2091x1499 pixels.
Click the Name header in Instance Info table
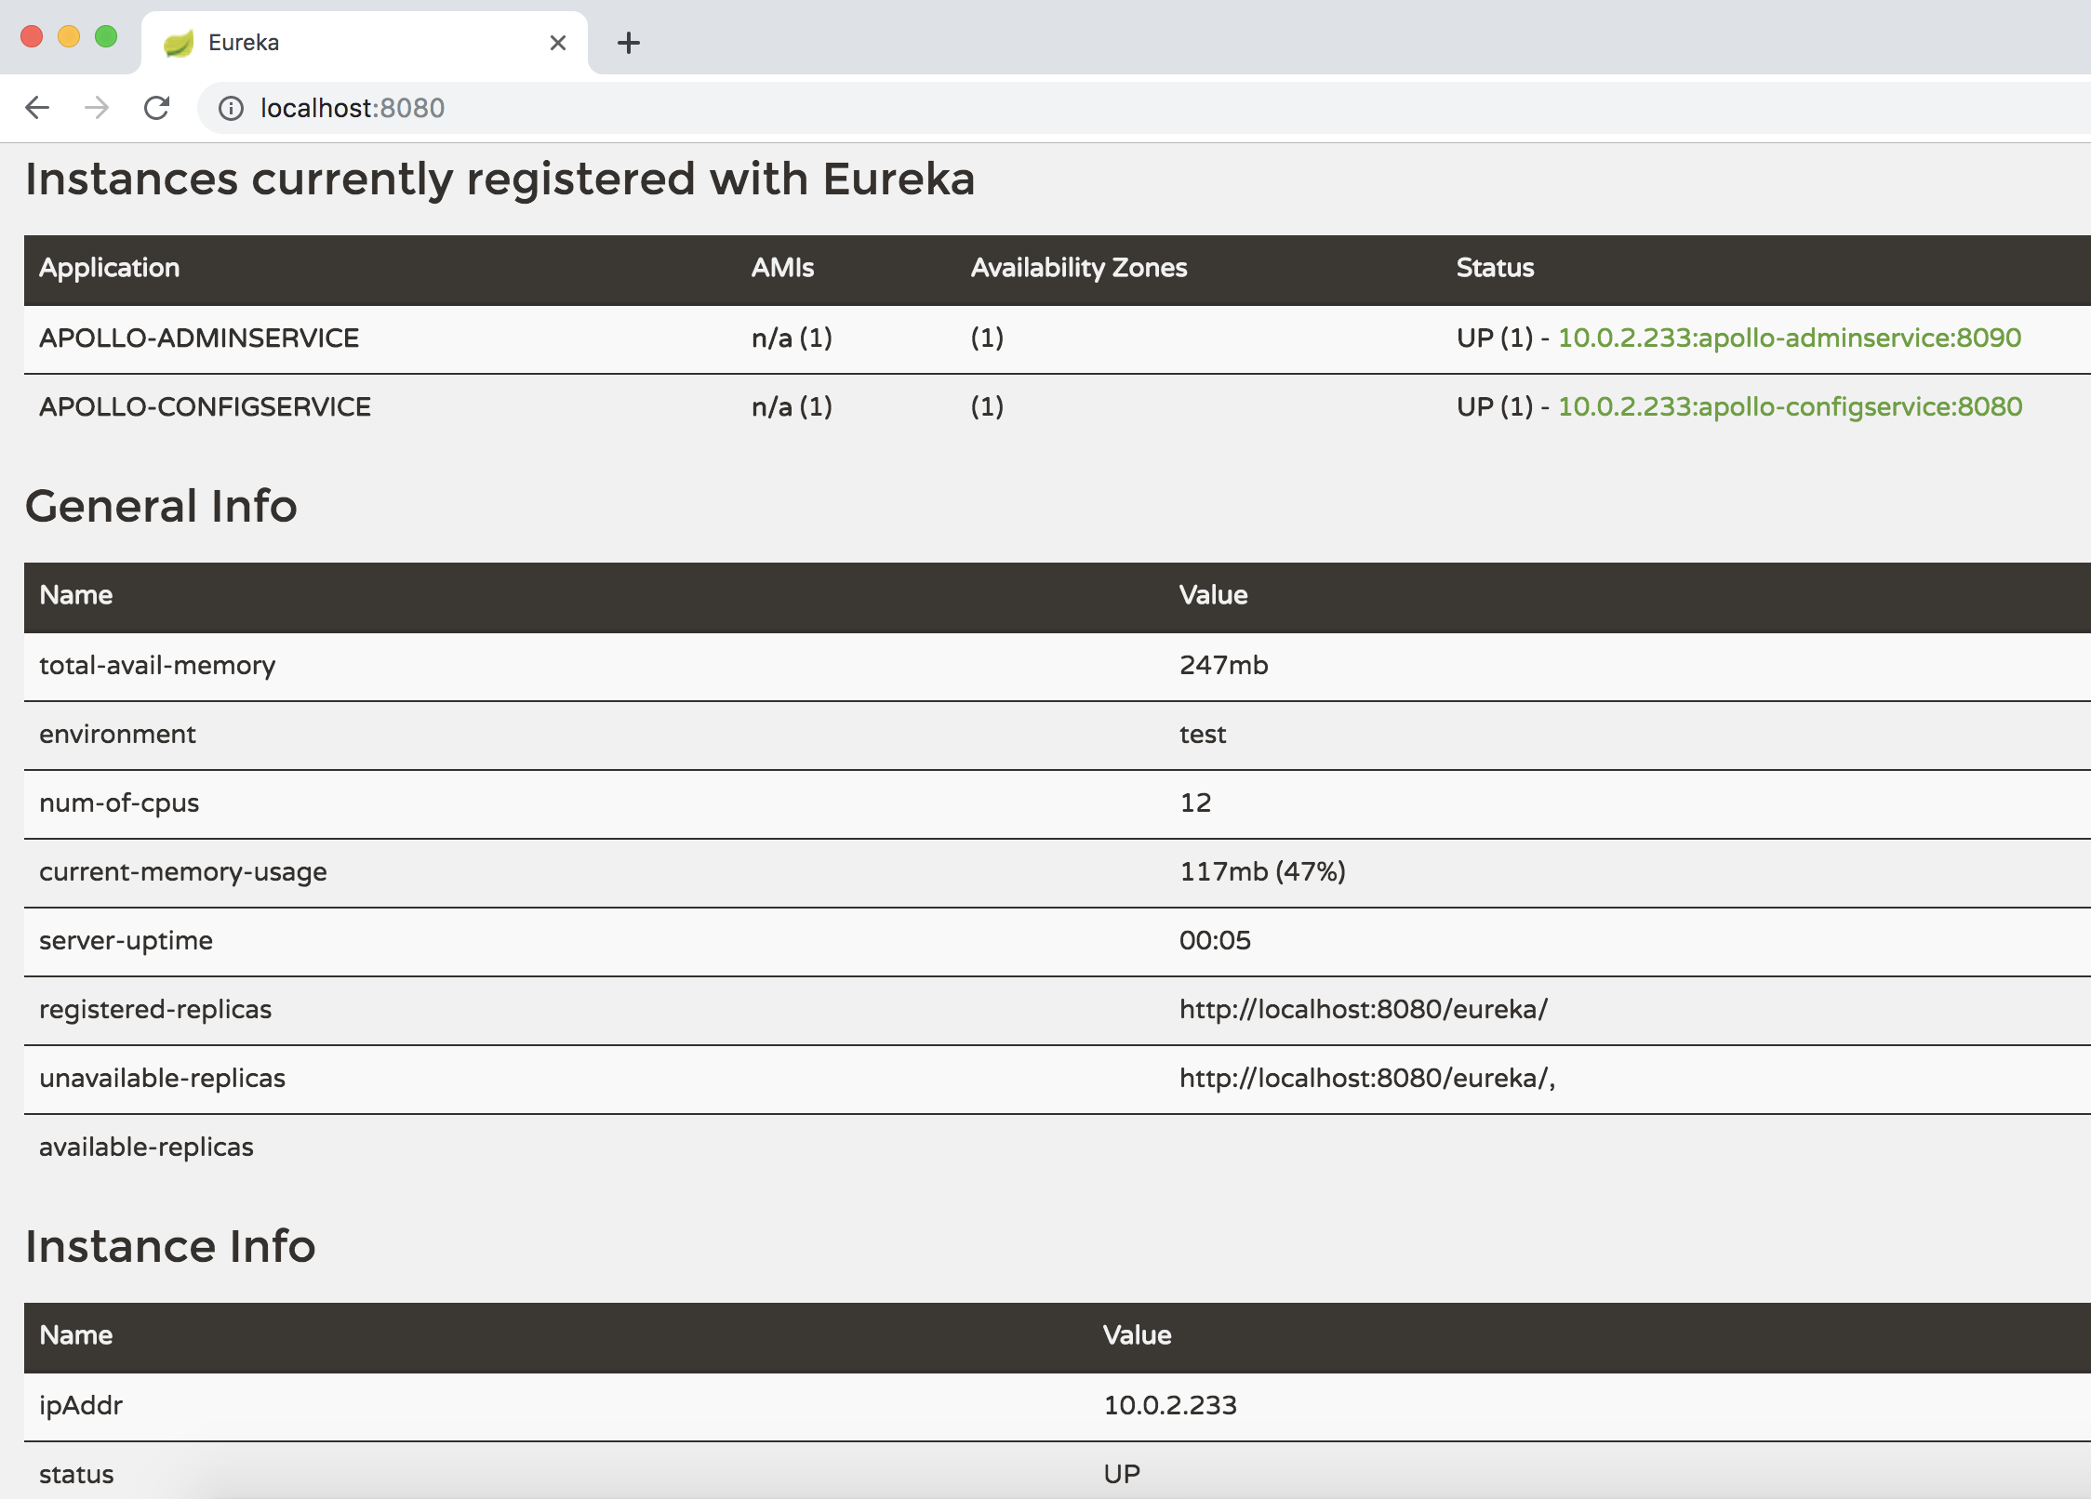click(x=76, y=1335)
